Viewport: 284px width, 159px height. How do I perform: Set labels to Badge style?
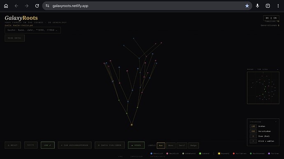193,145
